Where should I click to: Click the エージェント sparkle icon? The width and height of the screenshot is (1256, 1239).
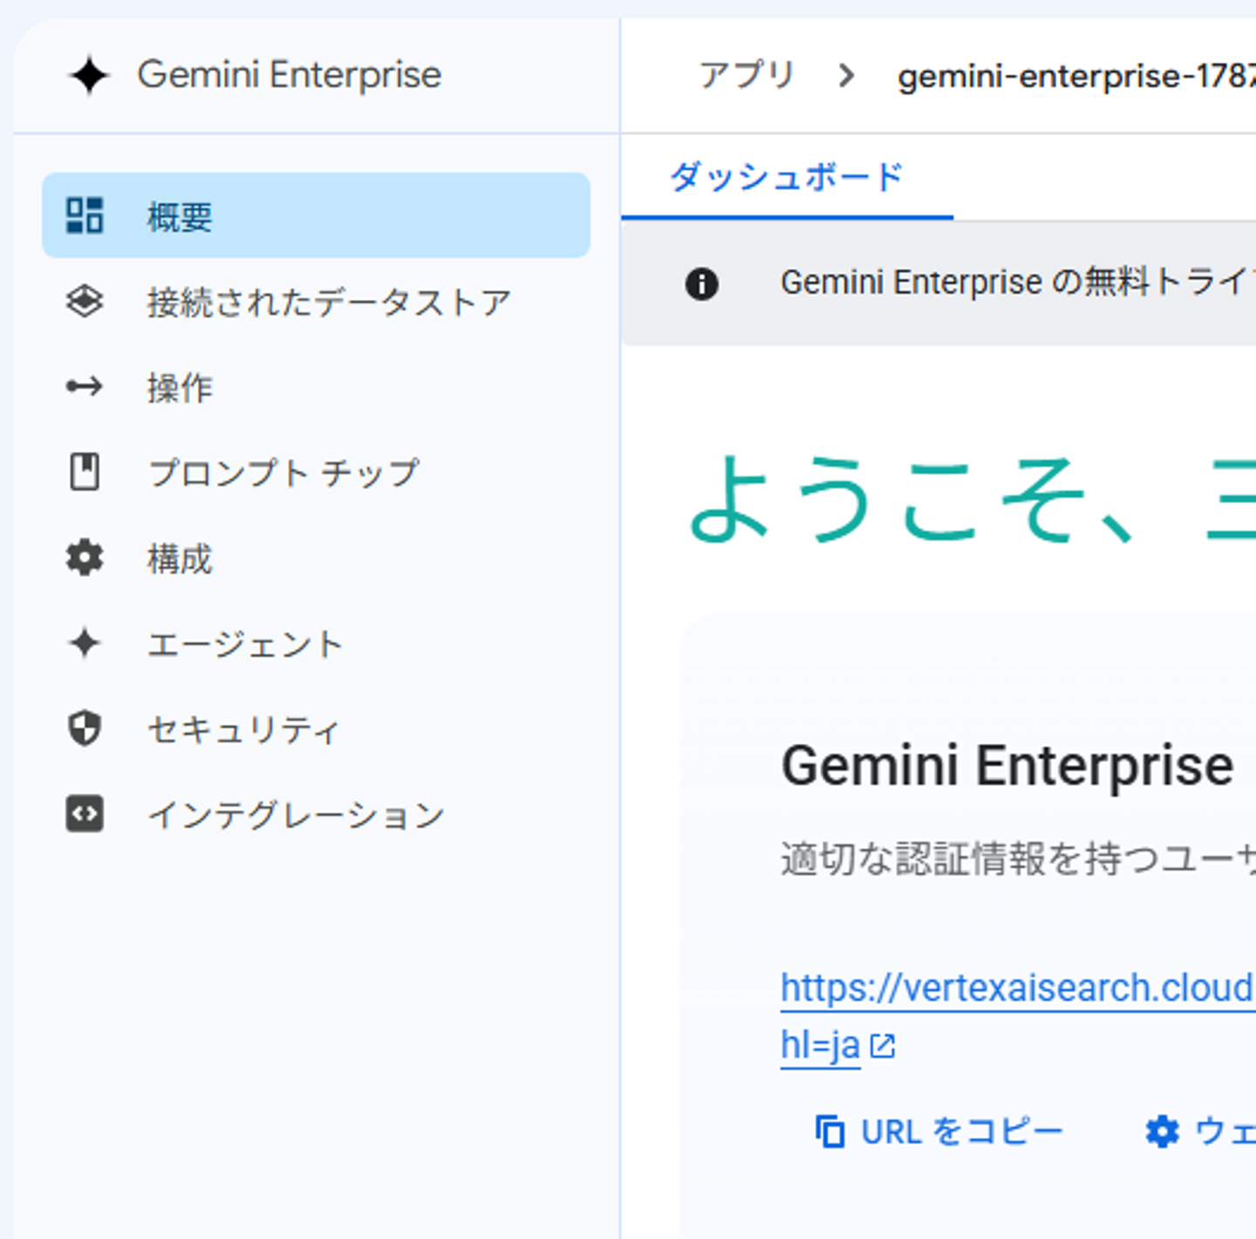click(x=85, y=643)
